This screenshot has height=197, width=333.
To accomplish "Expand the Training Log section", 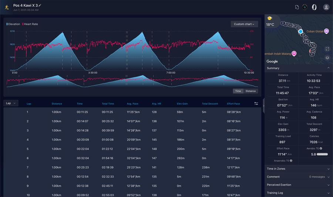I will (x=299, y=193).
